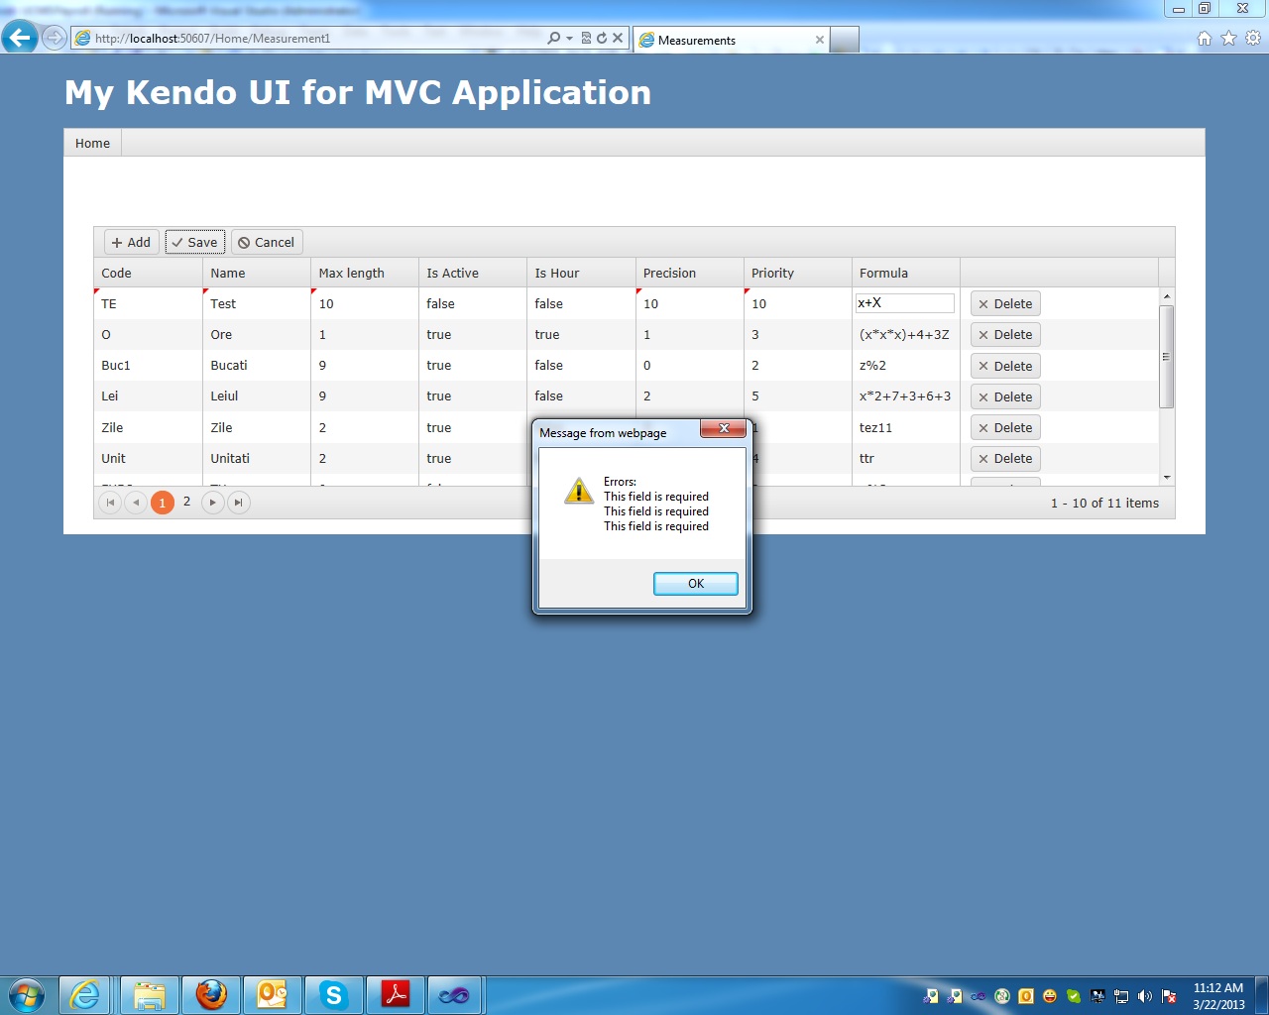Click the grid scroll down arrow
Viewport: 1269px width, 1015px height.
[x=1167, y=478]
